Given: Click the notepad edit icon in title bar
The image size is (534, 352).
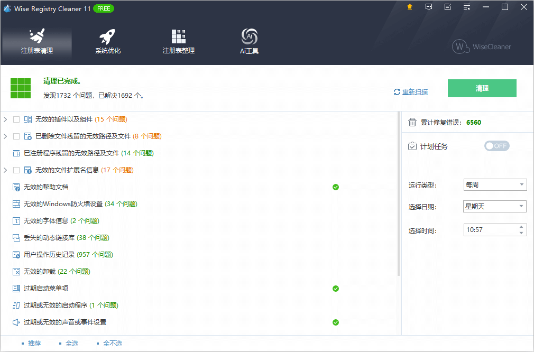Looking at the screenshot, I should pos(448,7).
